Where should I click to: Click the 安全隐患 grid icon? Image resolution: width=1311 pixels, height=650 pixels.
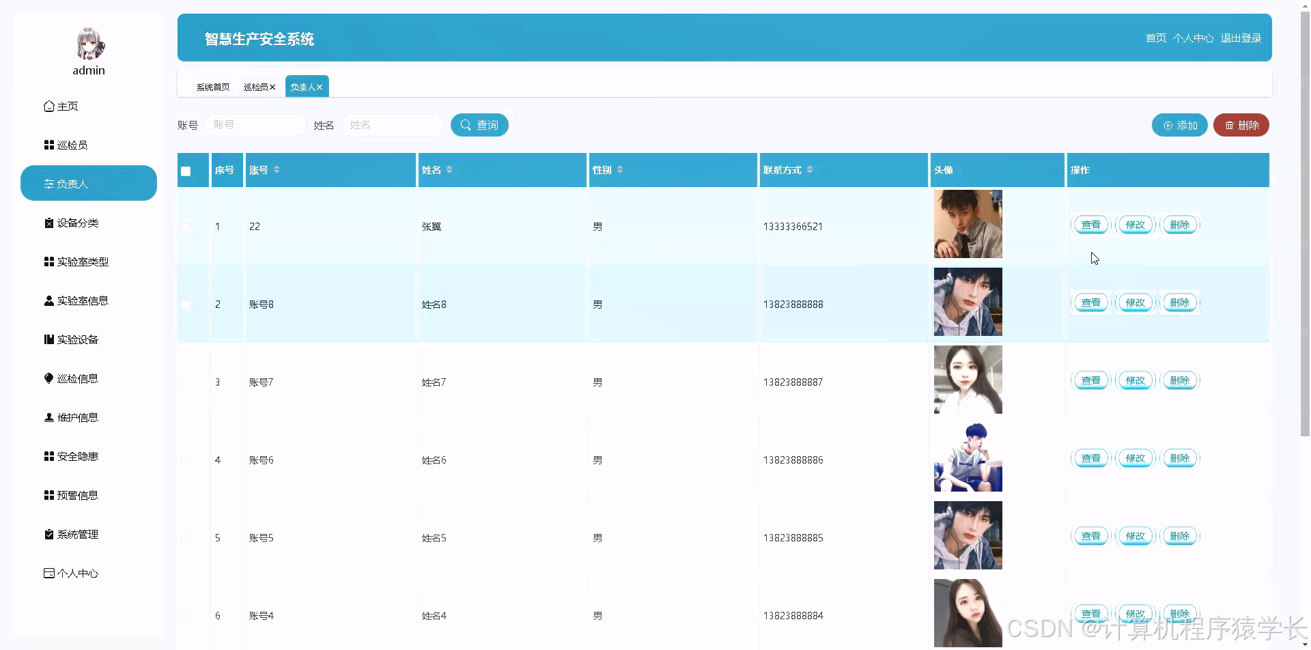pos(49,456)
